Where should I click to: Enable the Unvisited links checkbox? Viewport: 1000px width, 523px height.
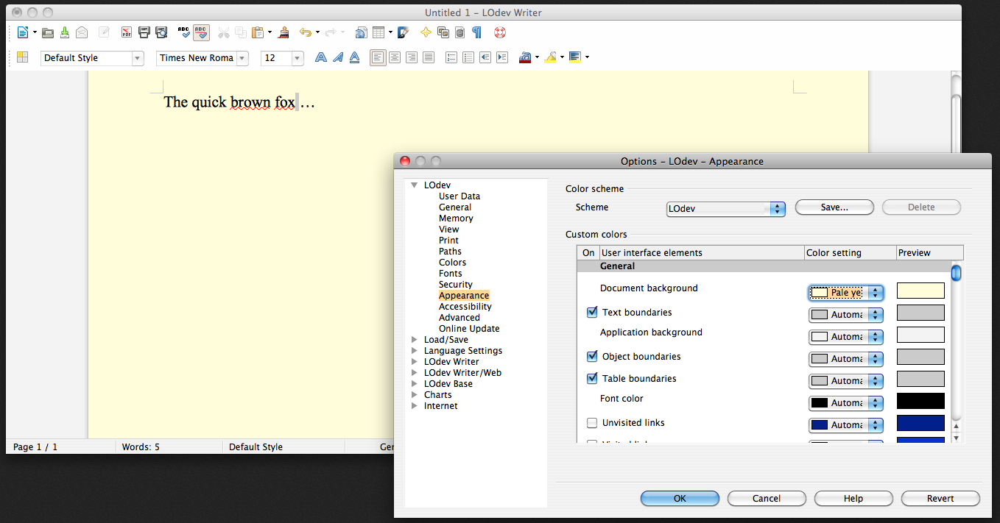click(592, 423)
